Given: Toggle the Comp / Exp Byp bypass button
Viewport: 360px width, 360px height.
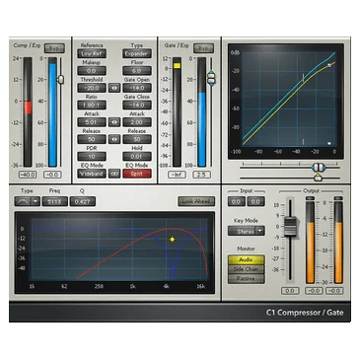Looking at the screenshot, I should 54,48.
